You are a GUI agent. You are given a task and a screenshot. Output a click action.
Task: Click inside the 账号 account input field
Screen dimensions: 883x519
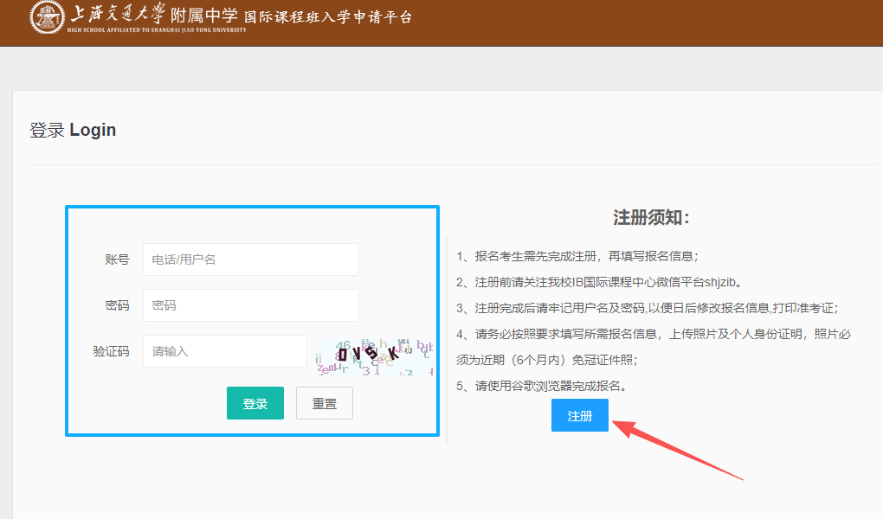250,259
